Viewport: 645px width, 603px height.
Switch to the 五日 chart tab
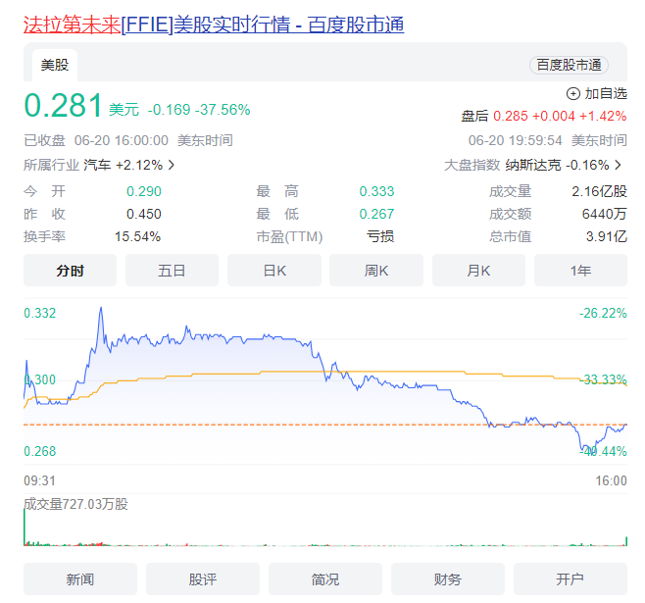pyautogui.click(x=172, y=271)
